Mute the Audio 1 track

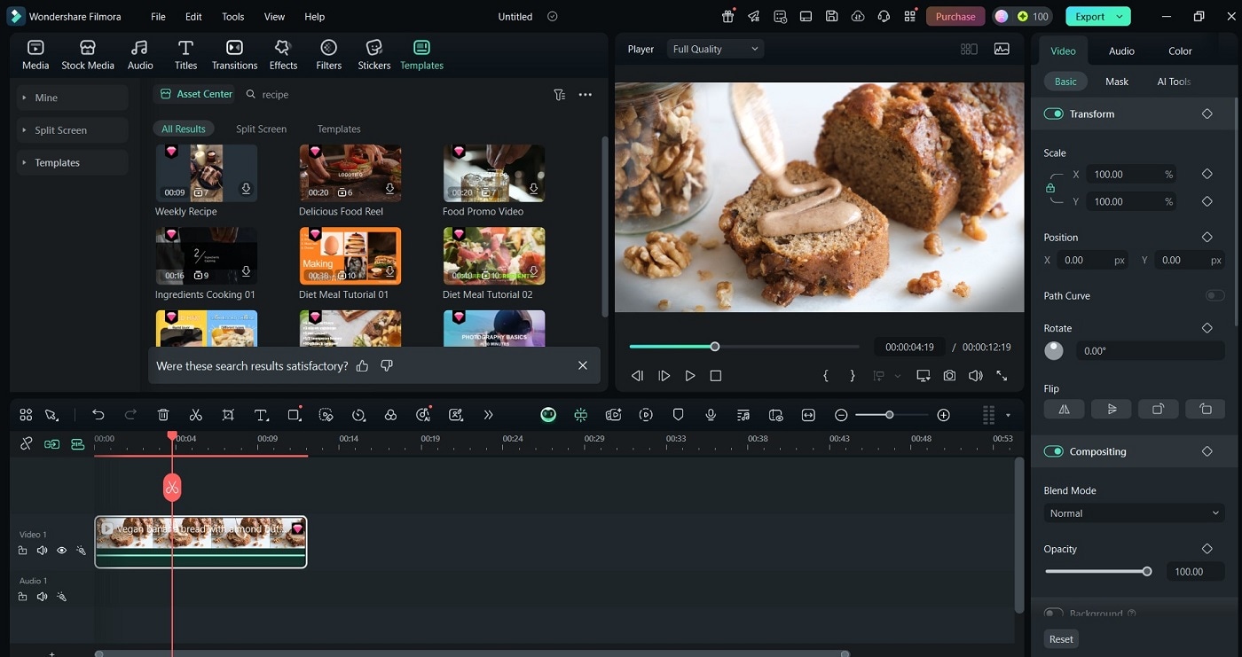[42, 597]
